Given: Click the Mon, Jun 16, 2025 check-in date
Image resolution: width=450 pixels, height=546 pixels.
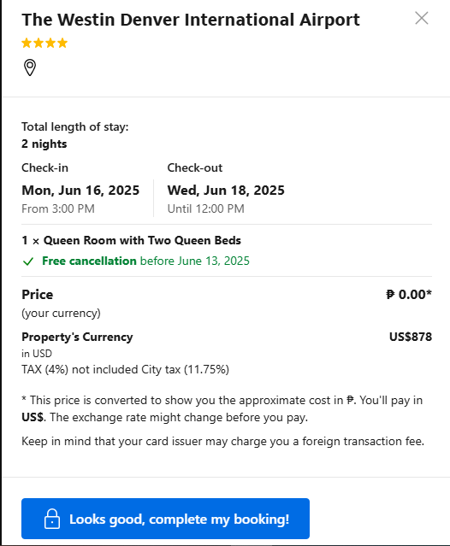Looking at the screenshot, I should coord(80,191).
